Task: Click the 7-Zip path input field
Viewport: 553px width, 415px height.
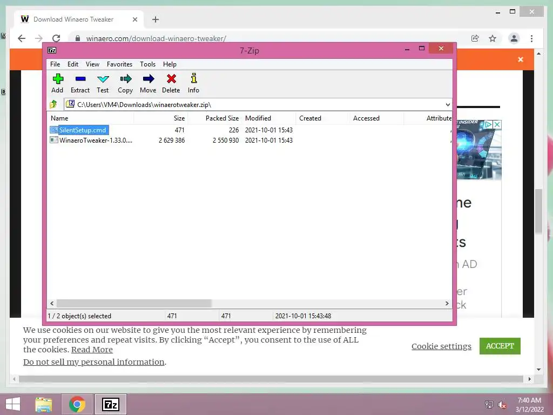Action: (x=258, y=104)
